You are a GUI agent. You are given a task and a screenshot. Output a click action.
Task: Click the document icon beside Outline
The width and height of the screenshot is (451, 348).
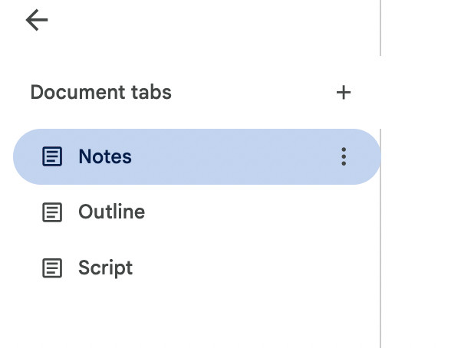pyautogui.click(x=52, y=212)
